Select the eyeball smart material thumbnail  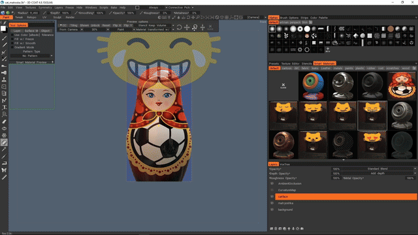coord(313,86)
